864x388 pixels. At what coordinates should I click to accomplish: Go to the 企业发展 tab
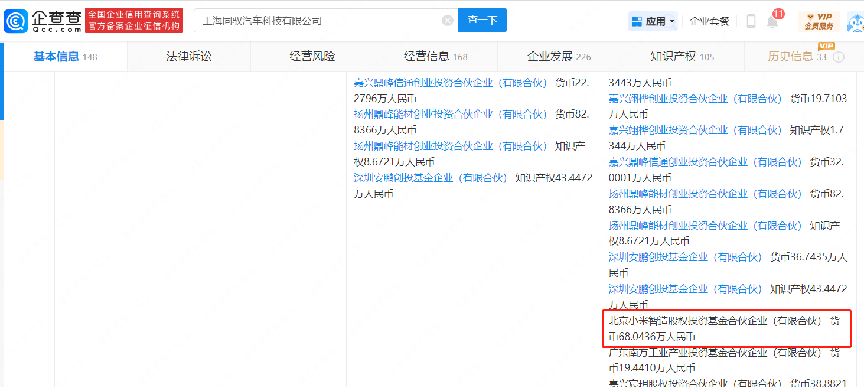point(559,57)
